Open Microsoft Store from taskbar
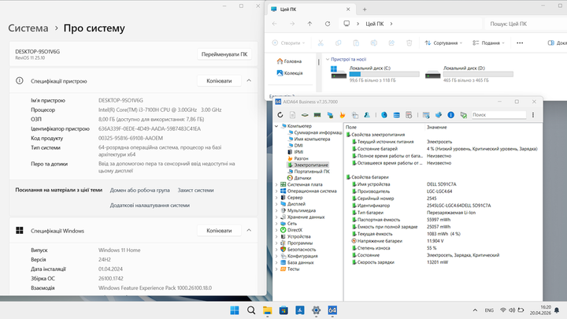 [283, 310]
